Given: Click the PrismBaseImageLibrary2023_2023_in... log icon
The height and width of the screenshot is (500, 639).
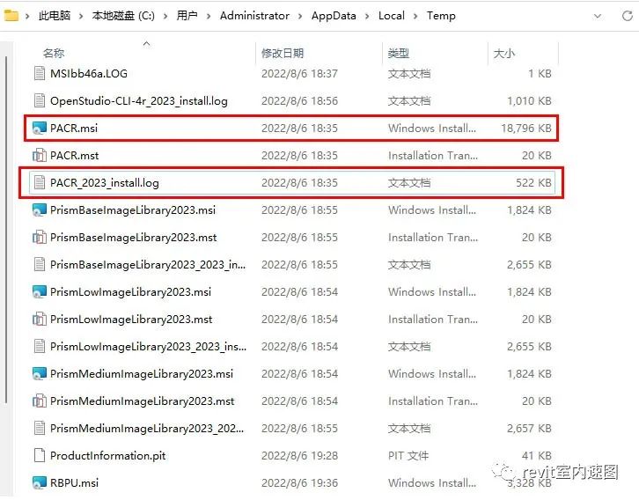Looking at the screenshot, I should point(39,264).
